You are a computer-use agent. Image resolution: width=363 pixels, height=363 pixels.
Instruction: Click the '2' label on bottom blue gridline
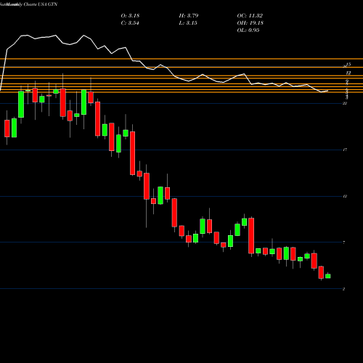(343, 289)
